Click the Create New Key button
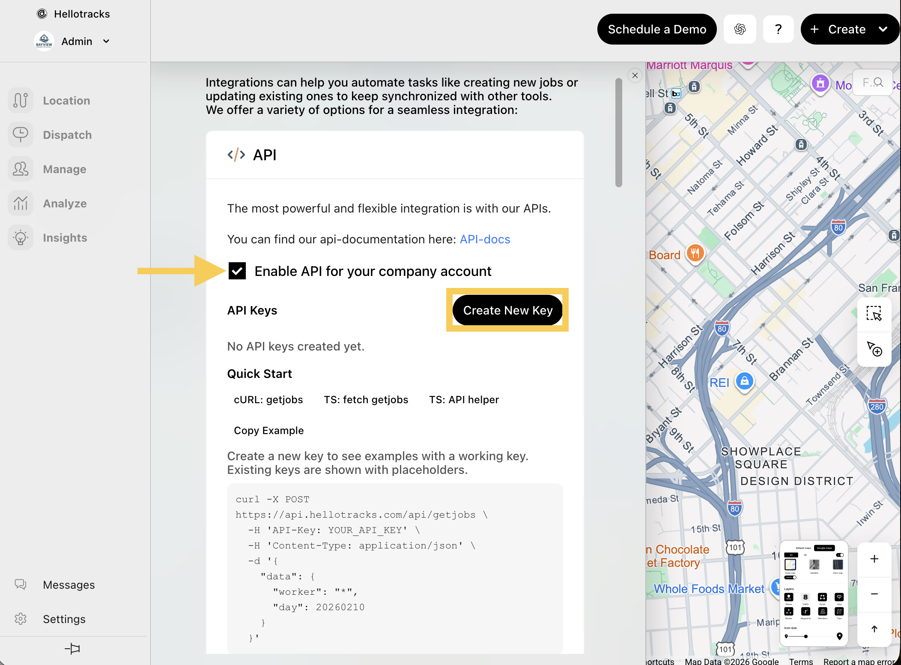 [x=507, y=310]
